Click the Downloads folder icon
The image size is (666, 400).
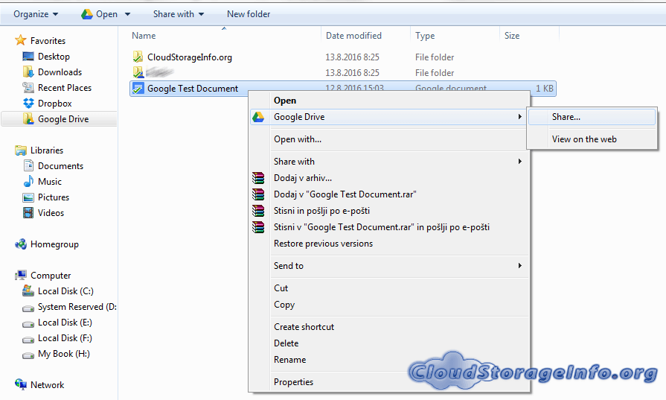28,72
